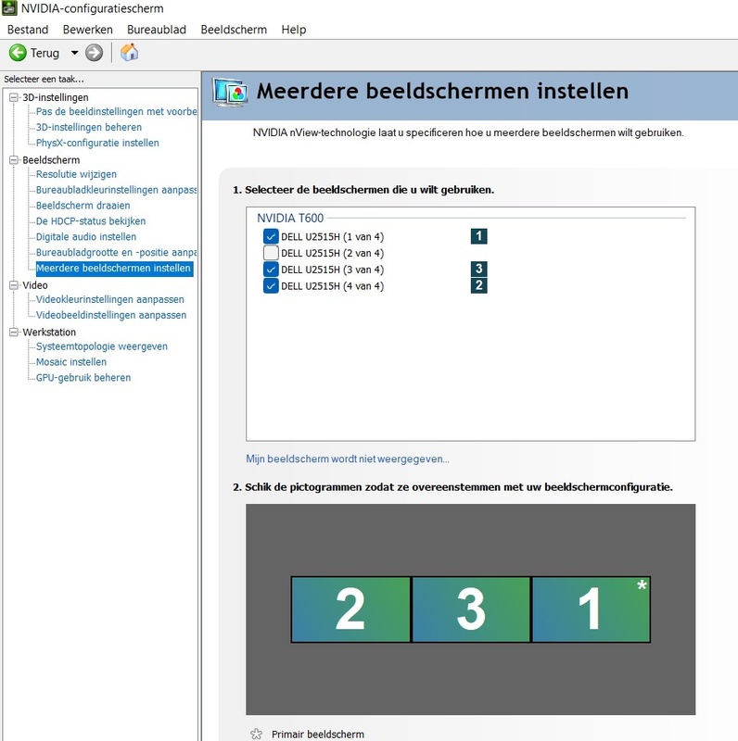Viewport: 738px width, 741px height.
Task: Open Bureaubladgrootte en -positie aanpassen
Action: pyautogui.click(x=116, y=252)
